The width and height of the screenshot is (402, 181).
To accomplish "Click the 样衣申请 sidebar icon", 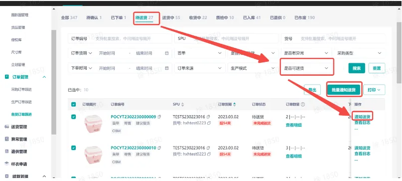I will tap(7, 164).
